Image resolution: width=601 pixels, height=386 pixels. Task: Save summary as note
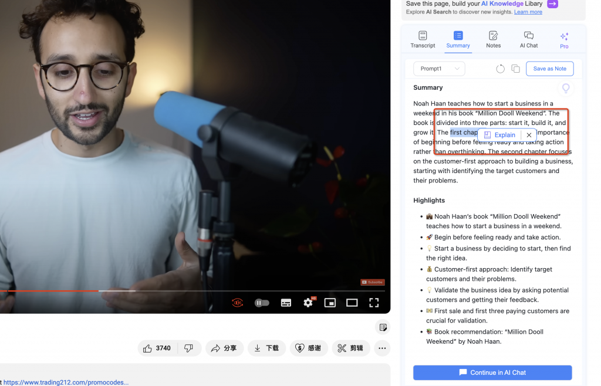549,68
